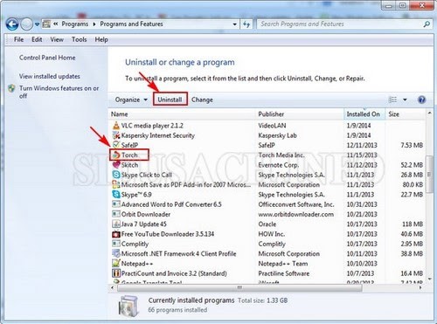Open the Tools menu
The image size is (437, 324).
click(x=79, y=39)
